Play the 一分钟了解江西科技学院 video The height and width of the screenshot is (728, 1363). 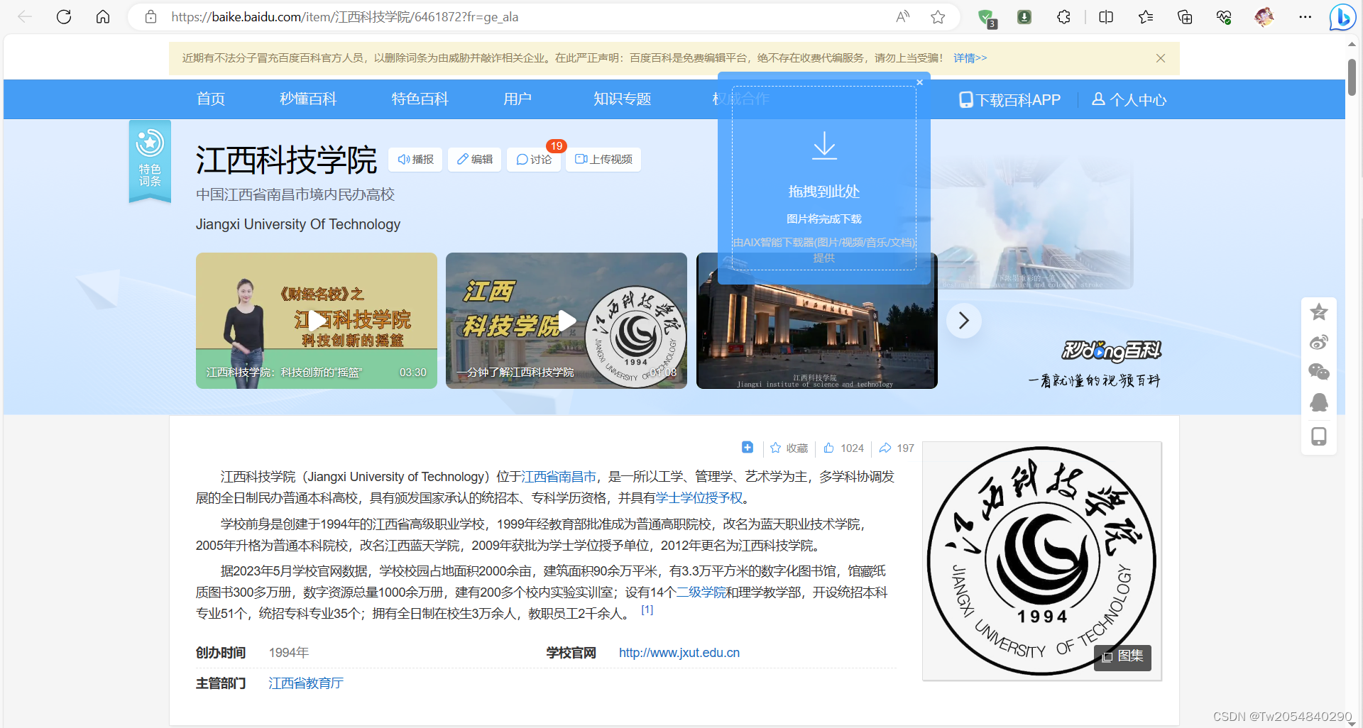(x=566, y=321)
